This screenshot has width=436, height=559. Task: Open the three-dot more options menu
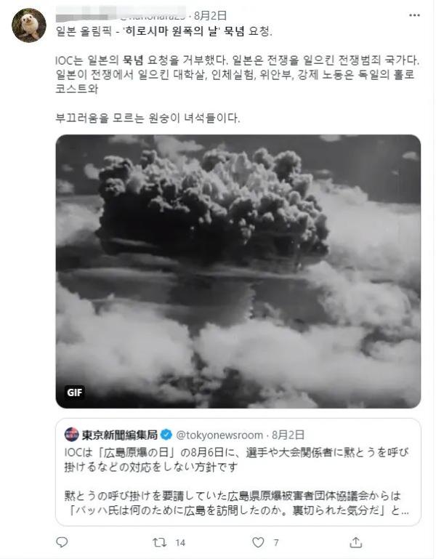(414, 15)
